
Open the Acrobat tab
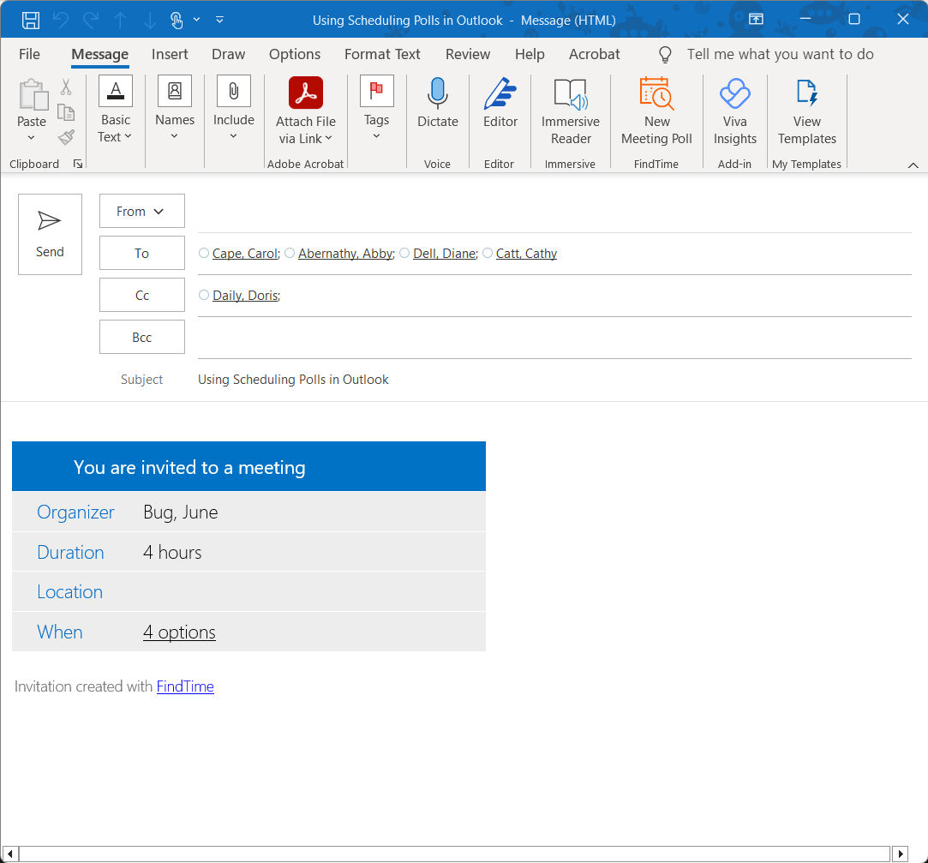594,55
